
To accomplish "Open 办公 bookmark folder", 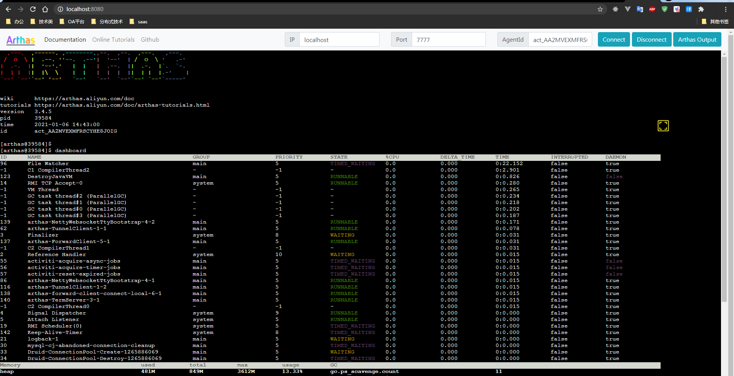I will 15,22.
